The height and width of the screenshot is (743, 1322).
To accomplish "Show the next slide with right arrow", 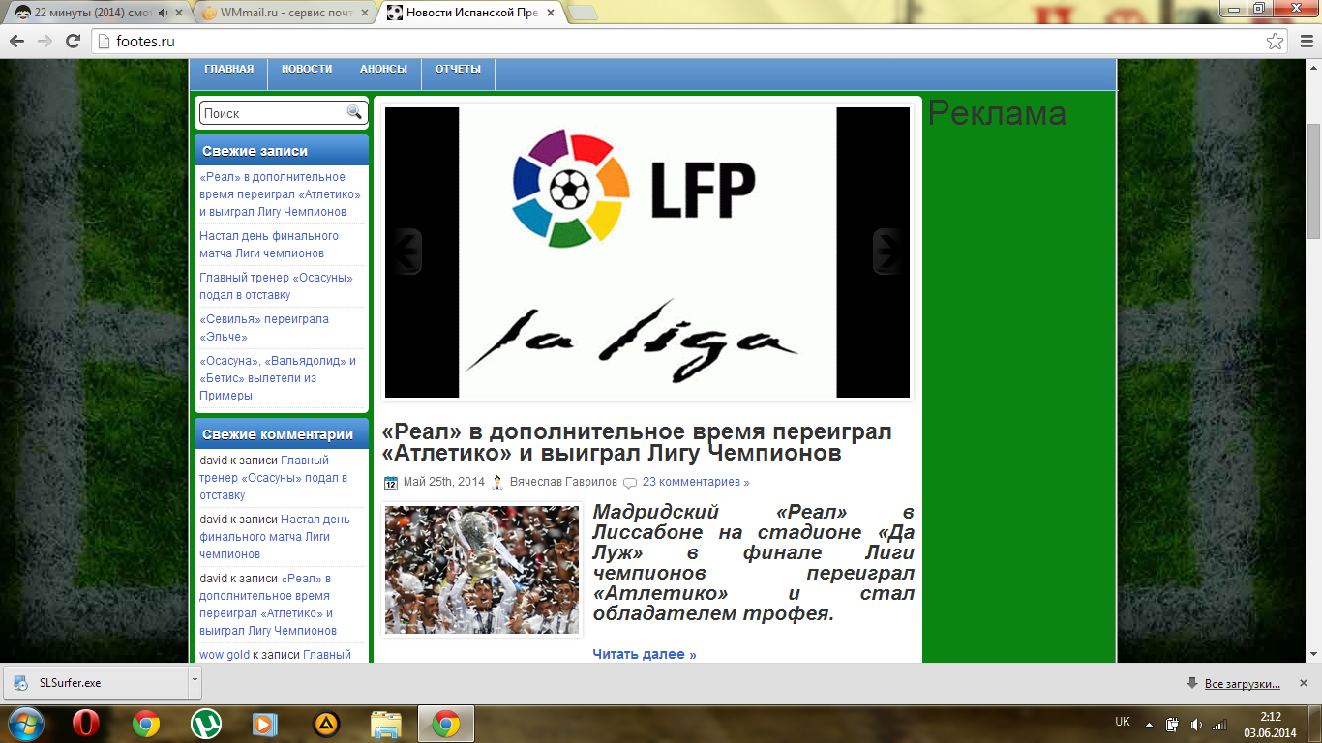I will click(887, 252).
